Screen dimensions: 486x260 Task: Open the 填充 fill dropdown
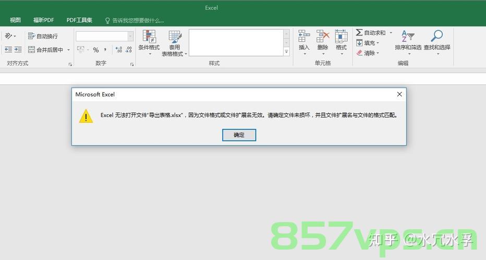pyautogui.click(x=368, y=43)
